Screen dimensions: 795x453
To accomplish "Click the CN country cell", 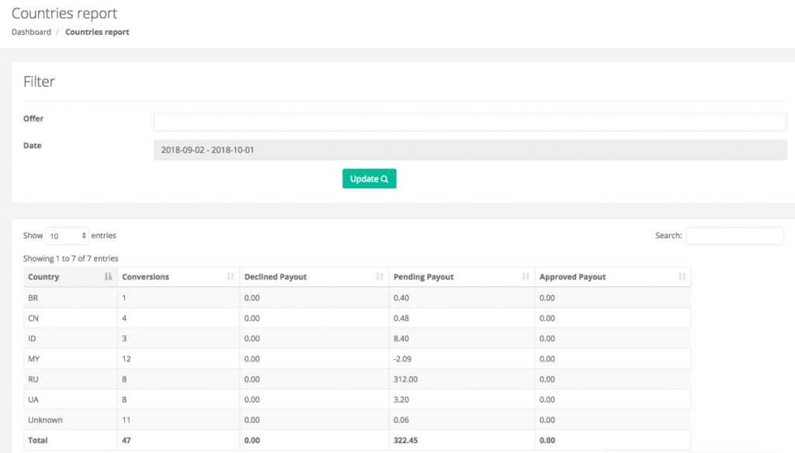I will point(33,318).
